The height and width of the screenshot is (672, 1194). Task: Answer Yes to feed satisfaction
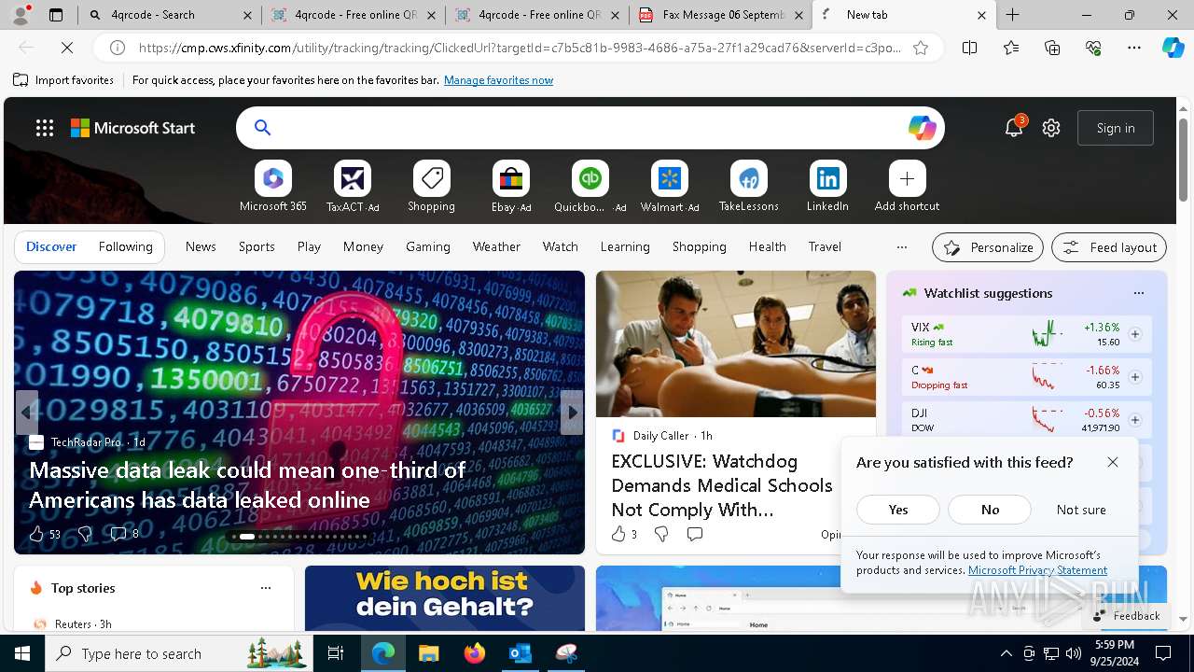(x=898, y=510)
